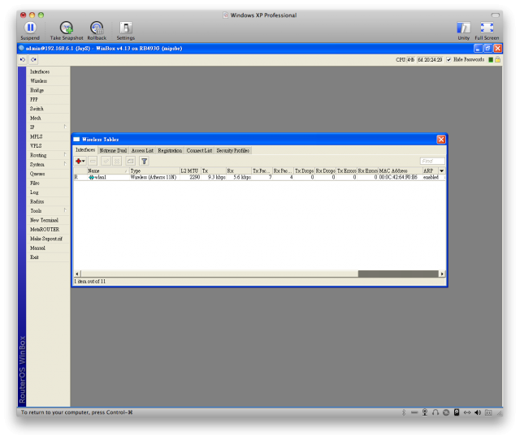This screenshot has width=520, height=440.
Task: Click scroll left arrow in Wireless Tables
Action: 77,274
